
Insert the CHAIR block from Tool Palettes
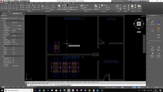(x=159, y=23)
